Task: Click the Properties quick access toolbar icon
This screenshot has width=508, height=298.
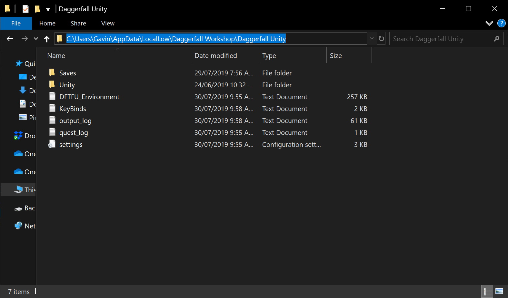Action: click(x=25, y=9)
